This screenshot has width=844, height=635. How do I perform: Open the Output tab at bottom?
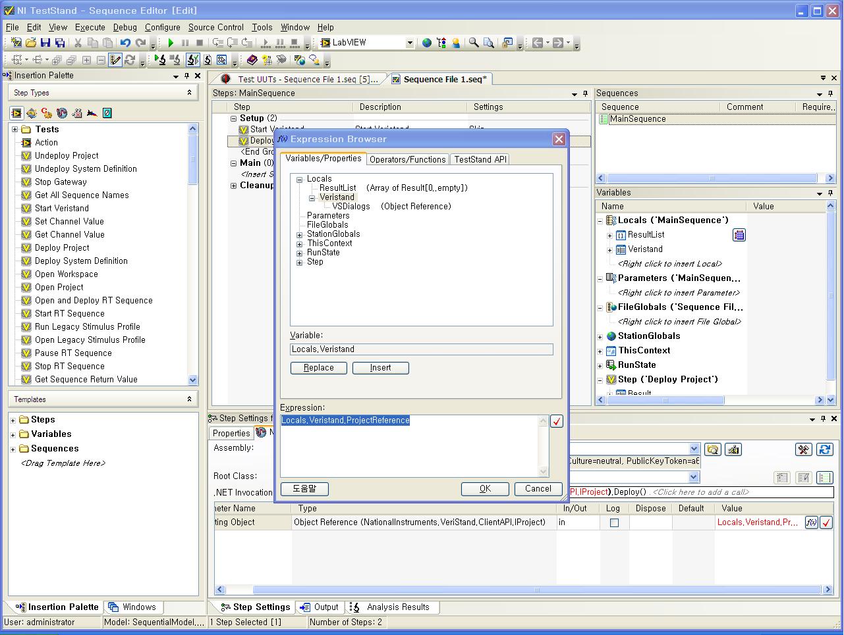pos(319,607)
